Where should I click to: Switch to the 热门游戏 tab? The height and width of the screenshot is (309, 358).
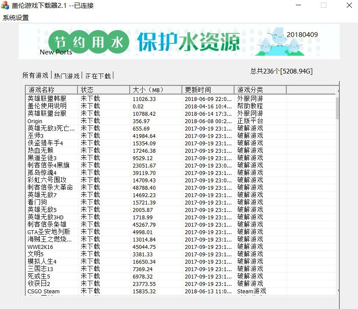[67, 76]
